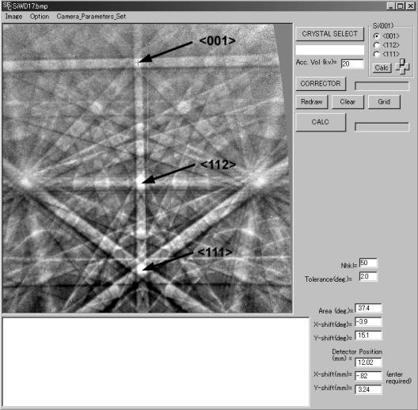The height and width of the screenshot is (410, 418).
Task: Open the Option menu
Action: pyautogui.click(x=40, y=17)
